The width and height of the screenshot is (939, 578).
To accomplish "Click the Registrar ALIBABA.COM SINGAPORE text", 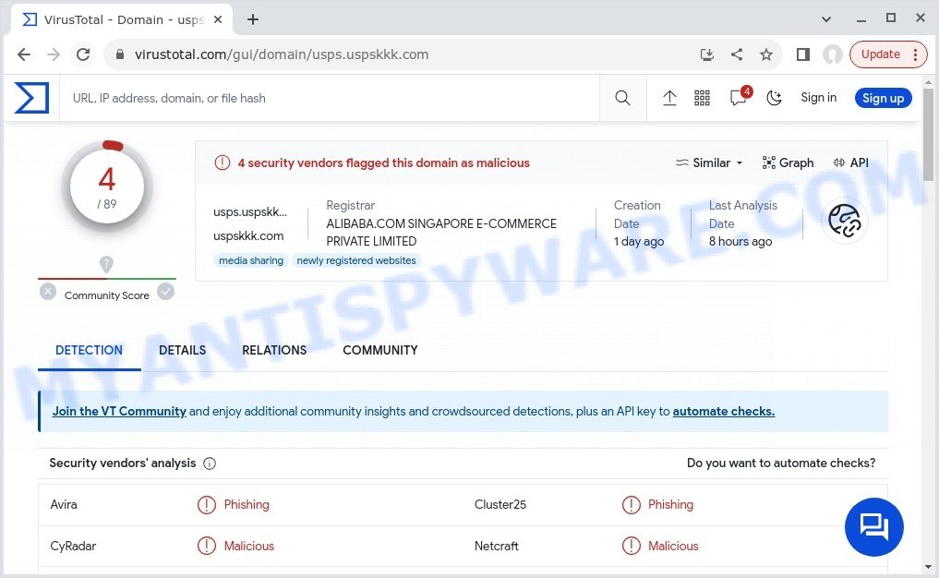I will (x=441, y=233).
